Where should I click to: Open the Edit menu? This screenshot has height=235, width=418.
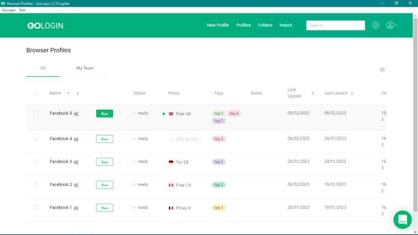coord(23,10)
